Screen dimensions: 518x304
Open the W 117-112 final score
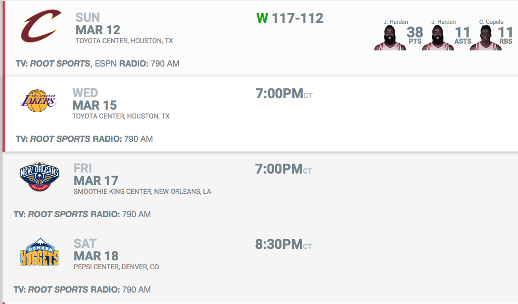tap(290, 18)
